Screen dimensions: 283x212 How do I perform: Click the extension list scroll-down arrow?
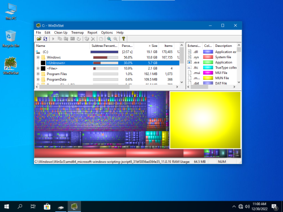tap(239, 82)
